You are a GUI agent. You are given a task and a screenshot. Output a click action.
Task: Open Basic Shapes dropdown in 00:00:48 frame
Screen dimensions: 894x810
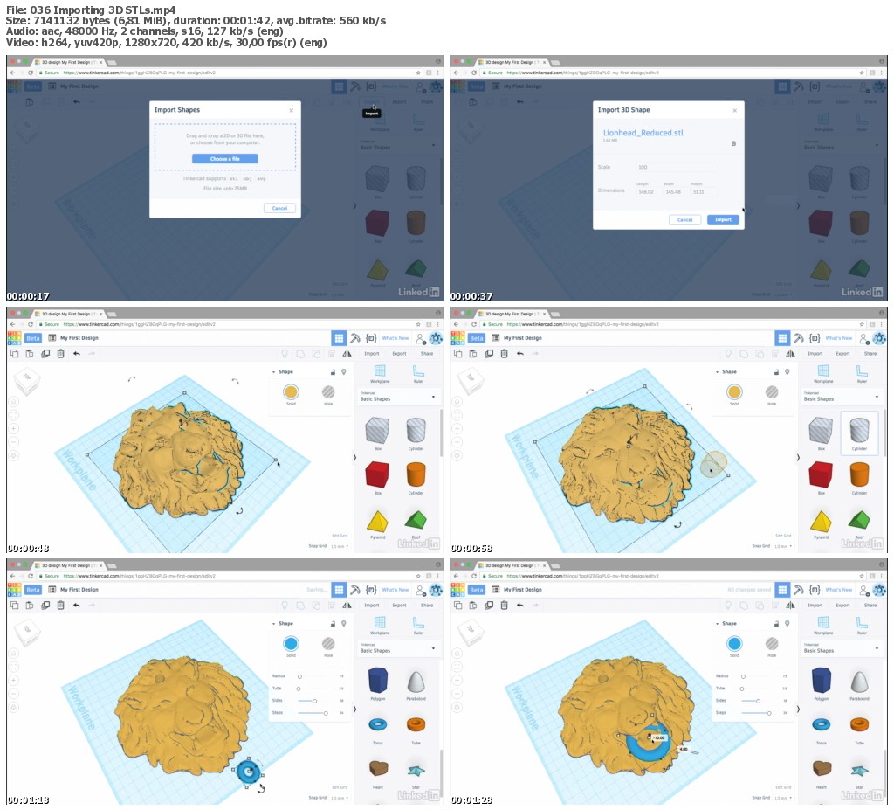(397, 397)
